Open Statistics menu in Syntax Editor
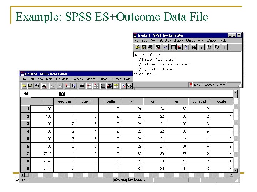The height and width of the screenshot is (192, 257). [165, 40]
